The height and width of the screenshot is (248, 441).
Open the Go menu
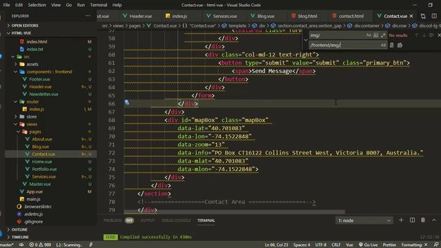pyautogui.click(x=69, y=5)
